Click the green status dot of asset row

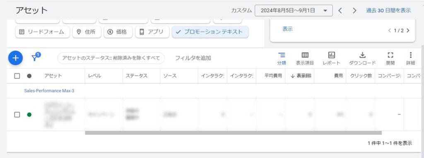point(29,115)
